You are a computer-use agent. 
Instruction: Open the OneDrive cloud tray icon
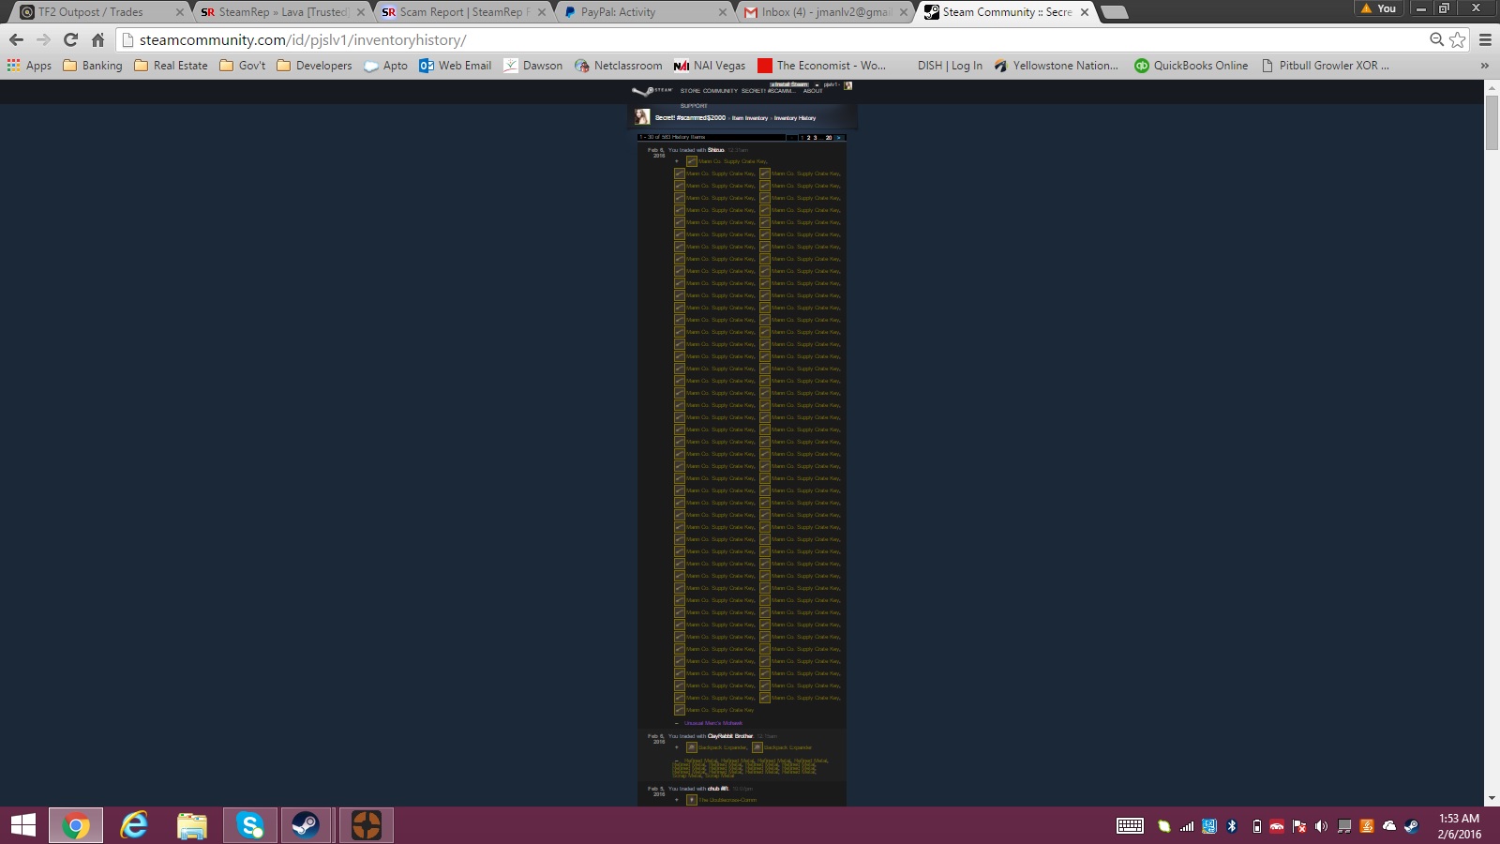click(x=1389, y=826)
